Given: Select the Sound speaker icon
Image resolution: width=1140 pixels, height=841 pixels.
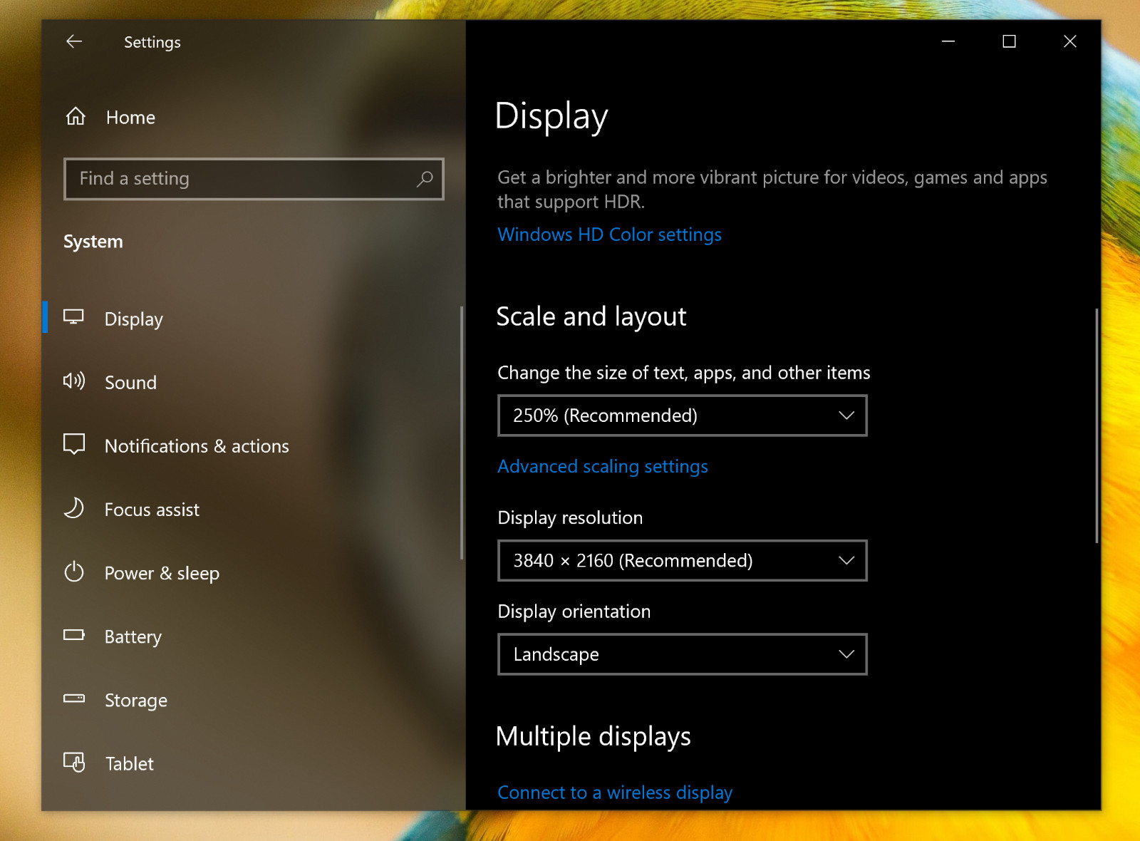Looking at the screenshot, I should 74,381.
